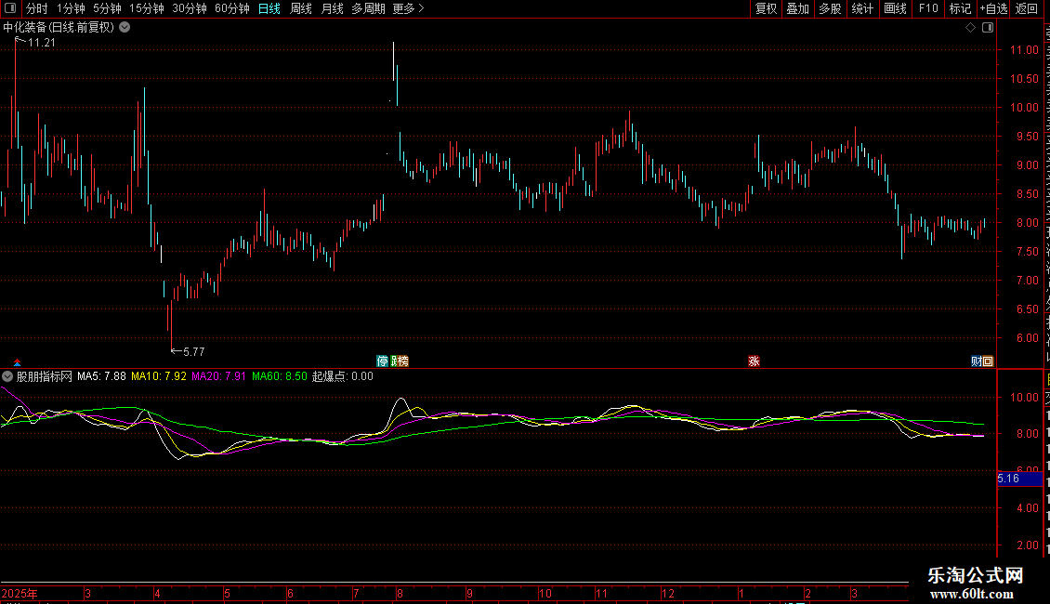The width and height of the screenshot is (1050, 604).
Task: Click the 2025年 label on time axis
Action: 20,594
